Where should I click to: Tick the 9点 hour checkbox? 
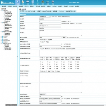tap(62, 64)
